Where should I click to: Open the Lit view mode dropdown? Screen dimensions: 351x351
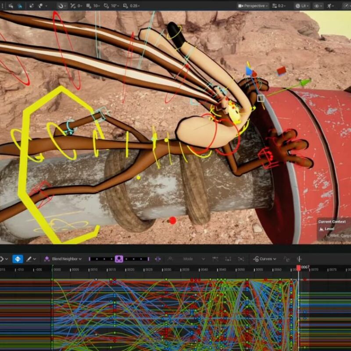point(302,6)
